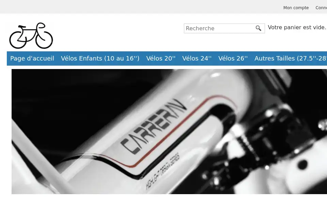Open Mon compte link
Screen dimensions: 327x204
tap(296, 8)
